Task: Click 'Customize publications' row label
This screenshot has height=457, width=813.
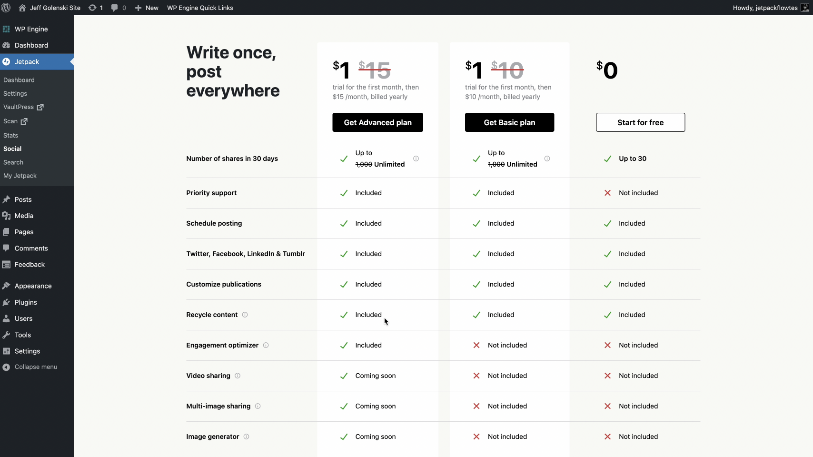Action: [224, 284]
